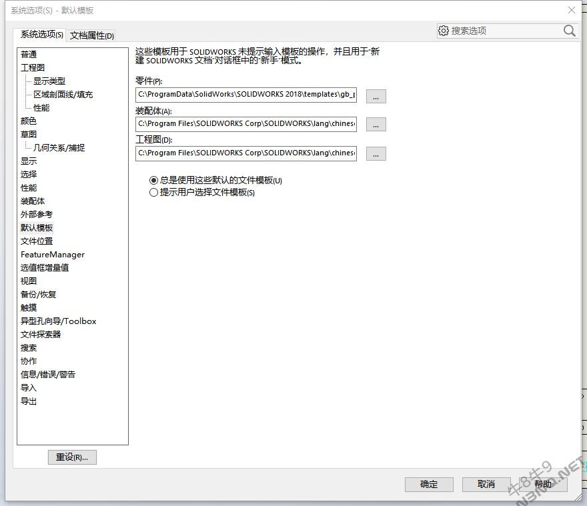
Task: Click the 重设 button
Action: [x=72, y=457]
